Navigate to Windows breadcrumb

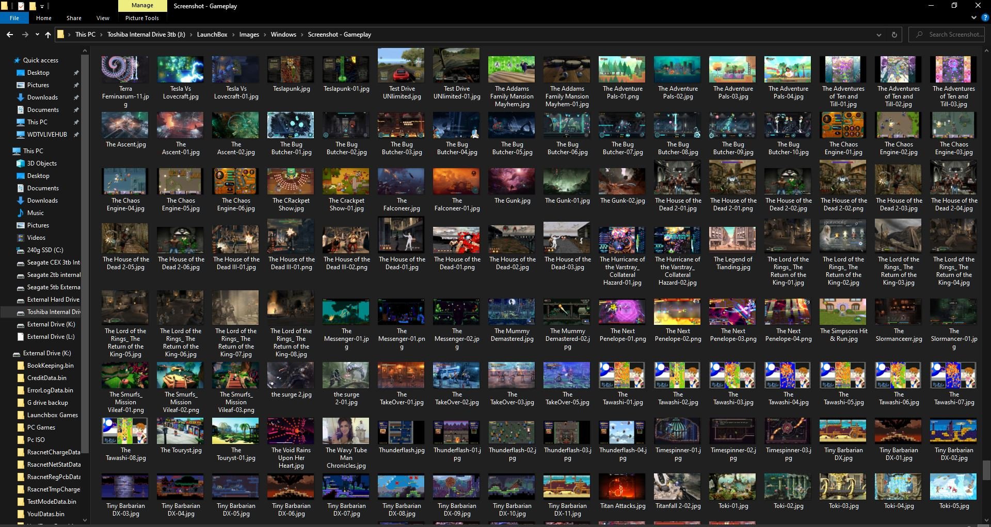283,35
